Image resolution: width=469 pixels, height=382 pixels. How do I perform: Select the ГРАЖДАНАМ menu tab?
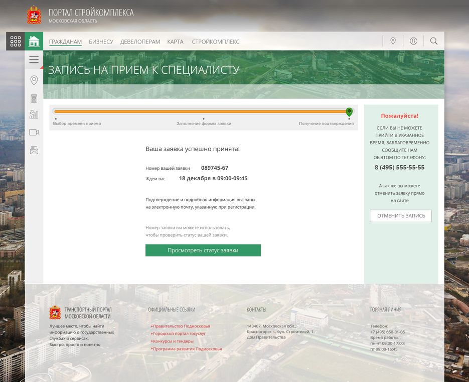(65, 42)
